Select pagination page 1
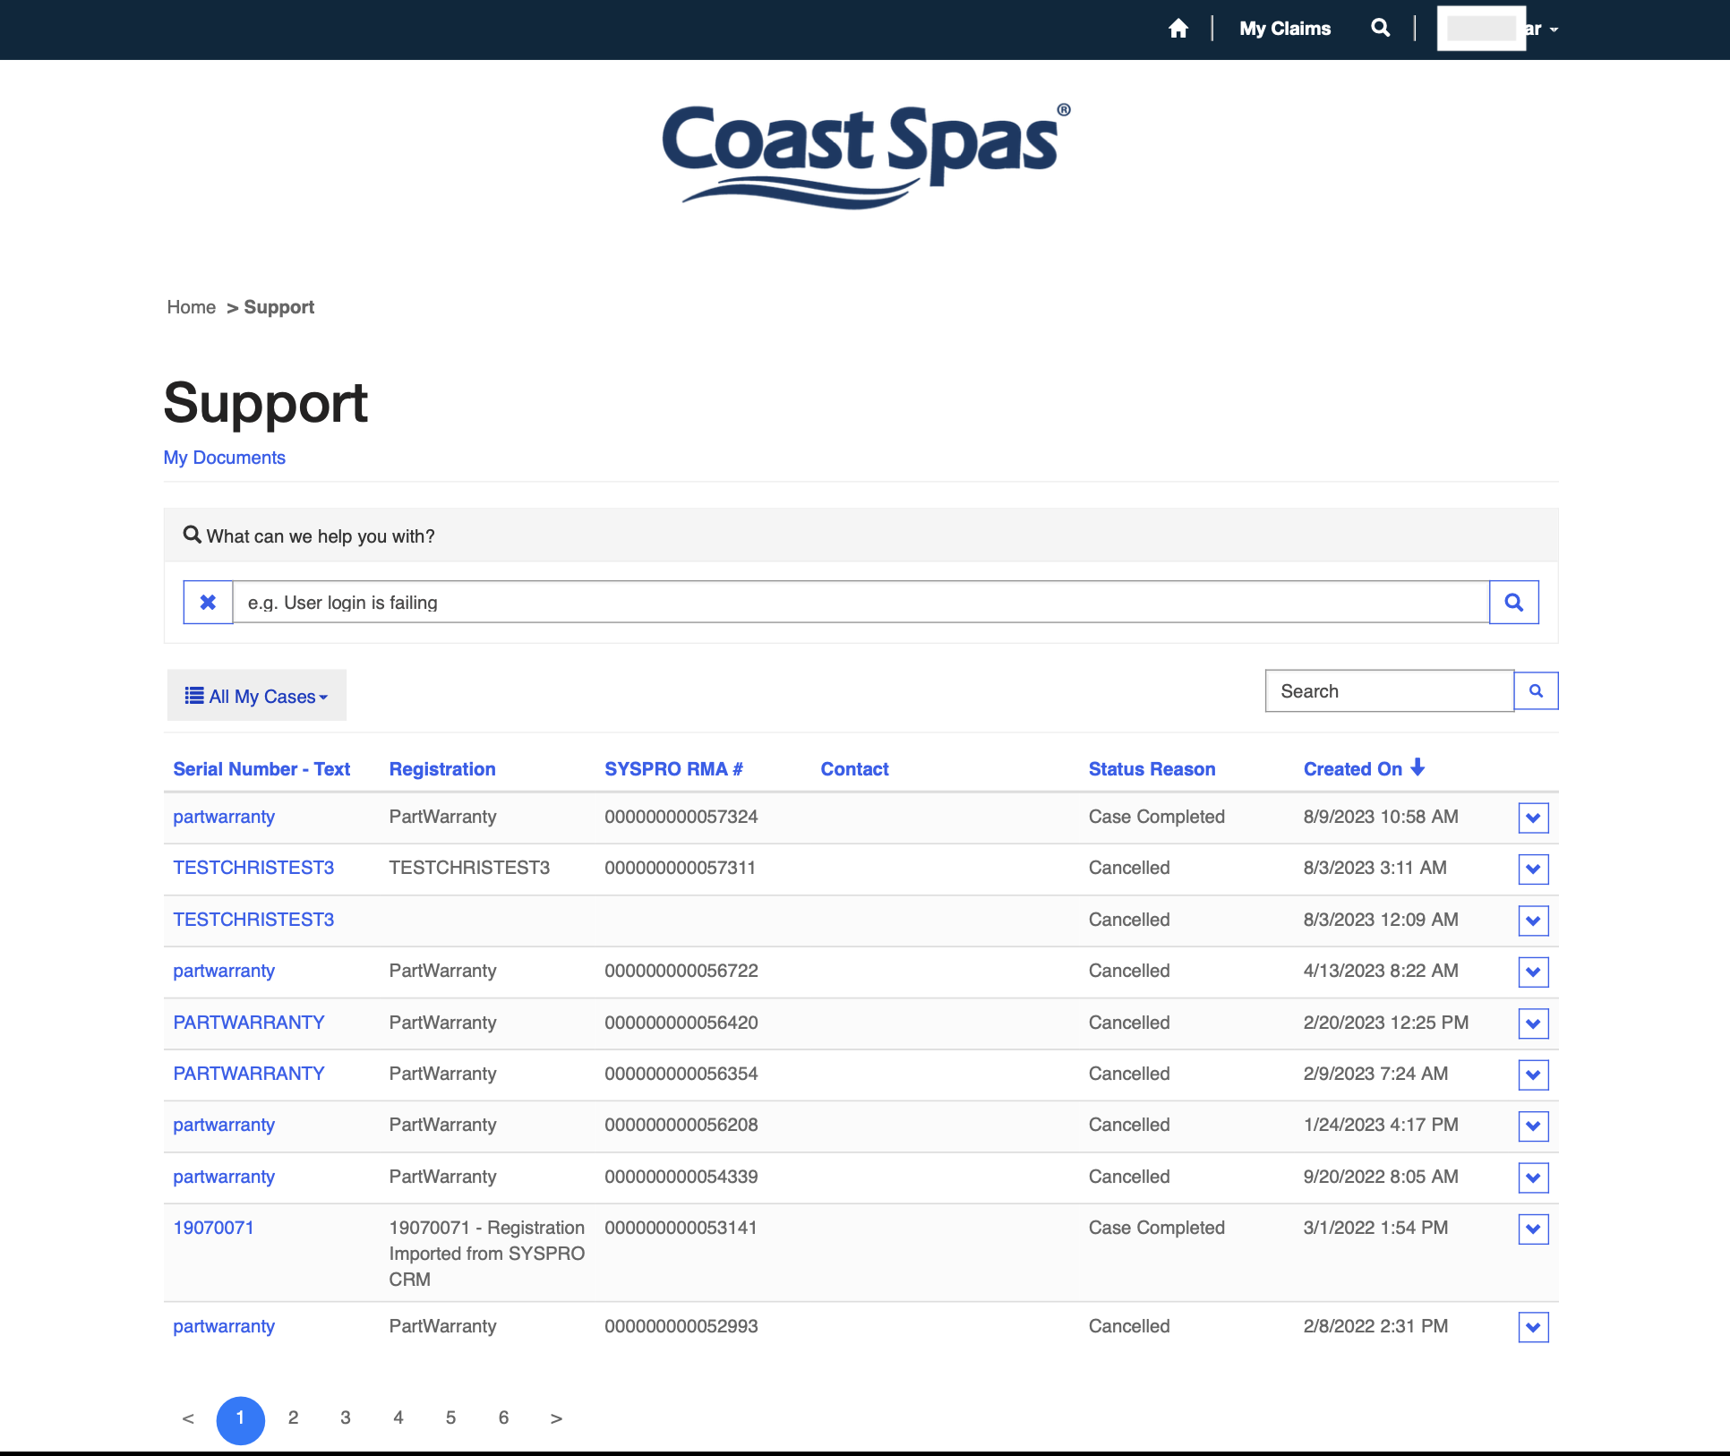This screenshot has width=1730, height=1456. pos(241,1420)
